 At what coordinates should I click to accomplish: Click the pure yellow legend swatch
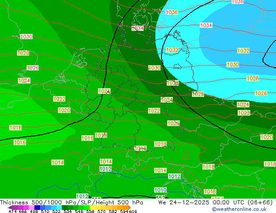(x=92, y=207)
